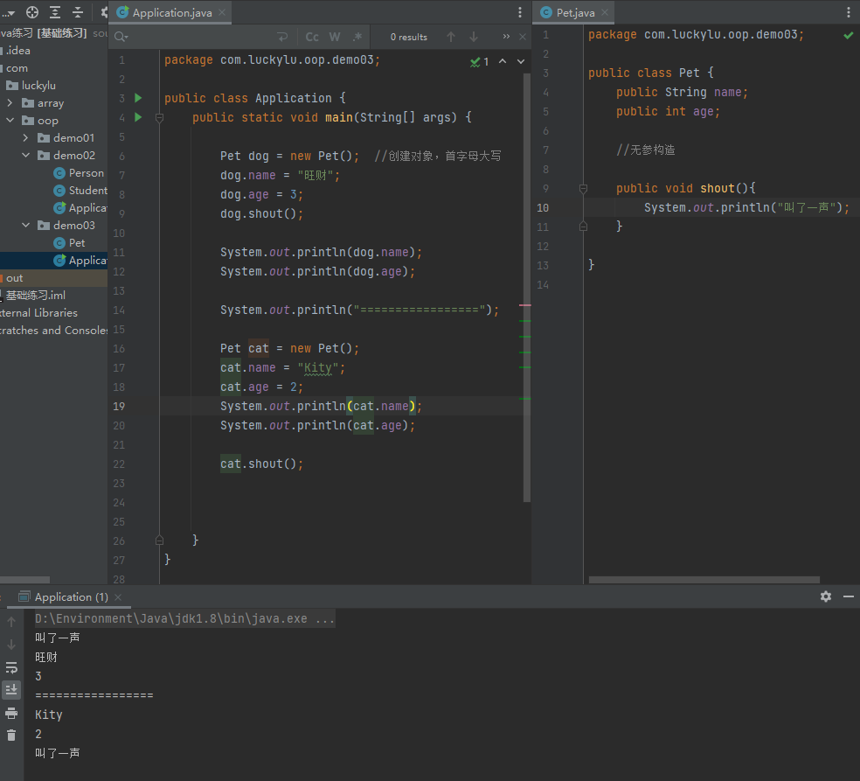860x781 pixels.
Task: Jump to next highlighted problem arrow in editor
Action: pos(521,62)
